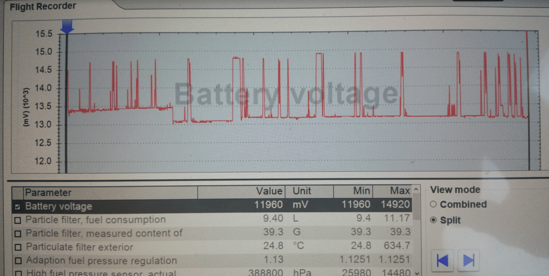
Task: Sort by the Max column header
Action: coord(392,191)
